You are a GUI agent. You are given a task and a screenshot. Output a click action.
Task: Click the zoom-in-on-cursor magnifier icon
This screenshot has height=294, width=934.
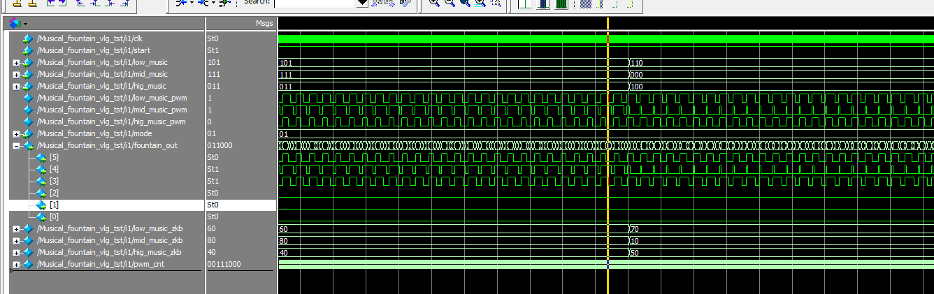point(480,3)
